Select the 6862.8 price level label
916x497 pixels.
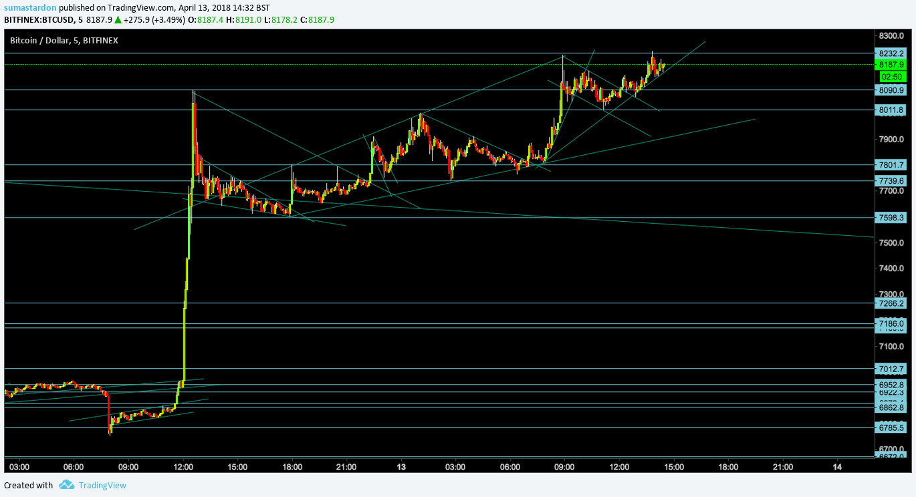coord(891,407)
